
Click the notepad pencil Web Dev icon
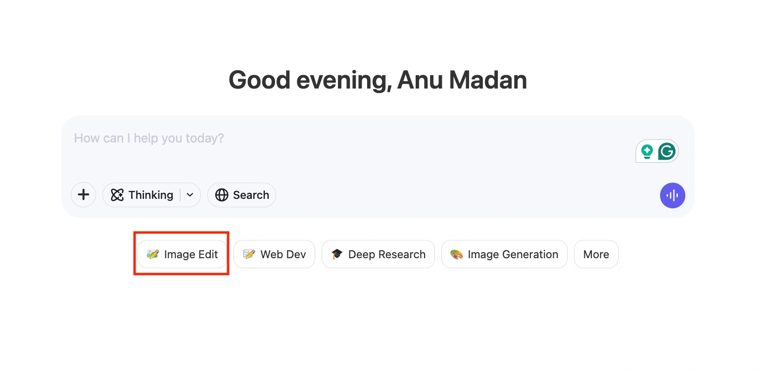point(249,254)
